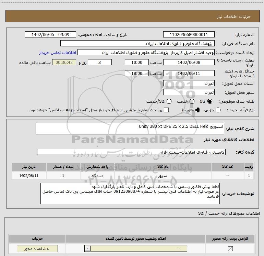Click the جزئیات column header
The height and width of the screenshot is (256, 264).
pyautogui.click(x=37, y=238)
